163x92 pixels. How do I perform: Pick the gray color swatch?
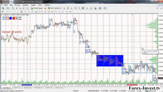click(17, 18)
